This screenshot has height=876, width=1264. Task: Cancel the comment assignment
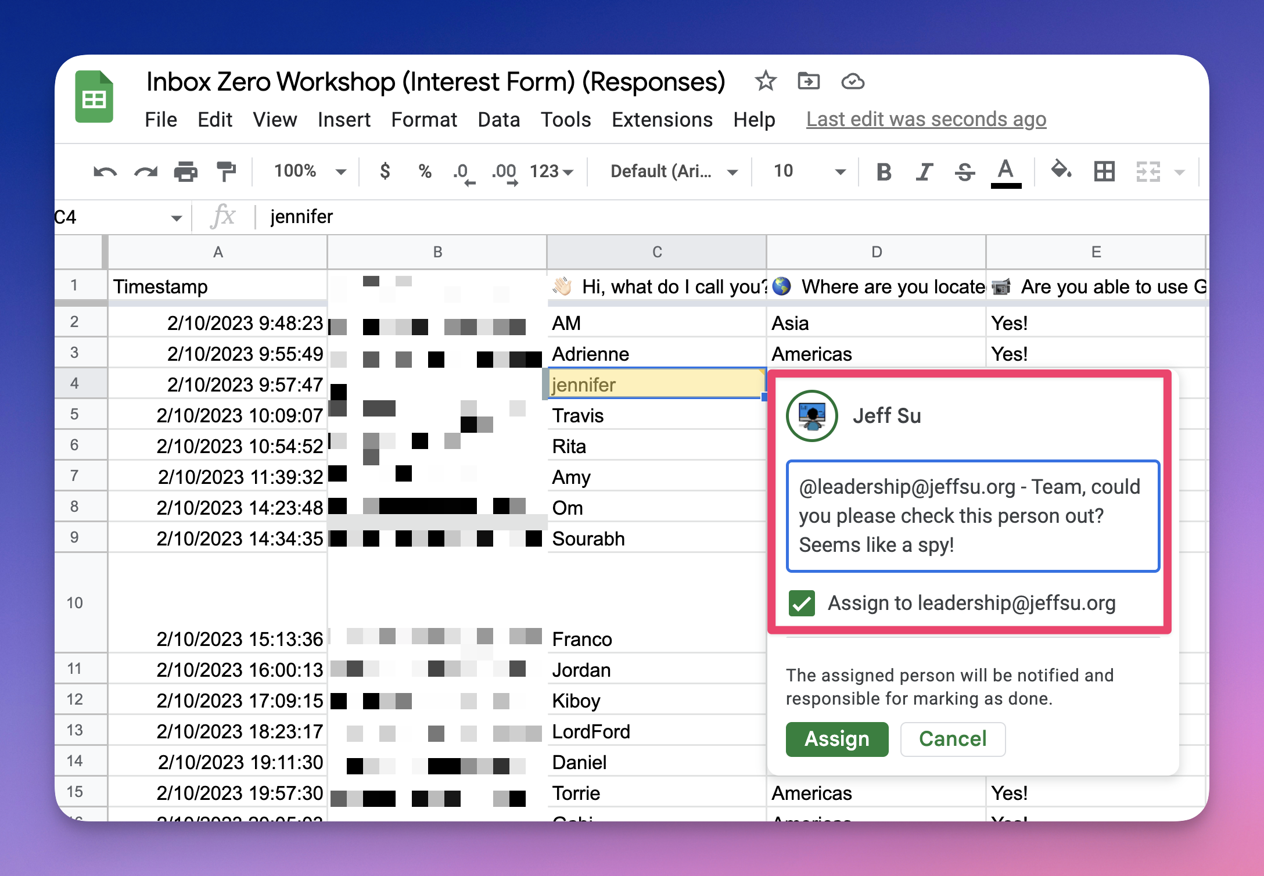(x=953, y=739)
